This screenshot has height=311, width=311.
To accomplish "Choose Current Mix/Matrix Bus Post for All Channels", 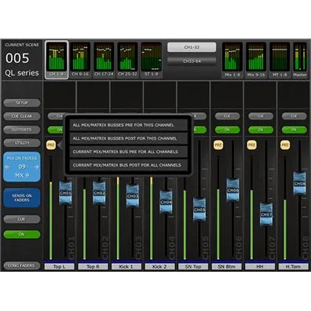I will click(129, 165).
